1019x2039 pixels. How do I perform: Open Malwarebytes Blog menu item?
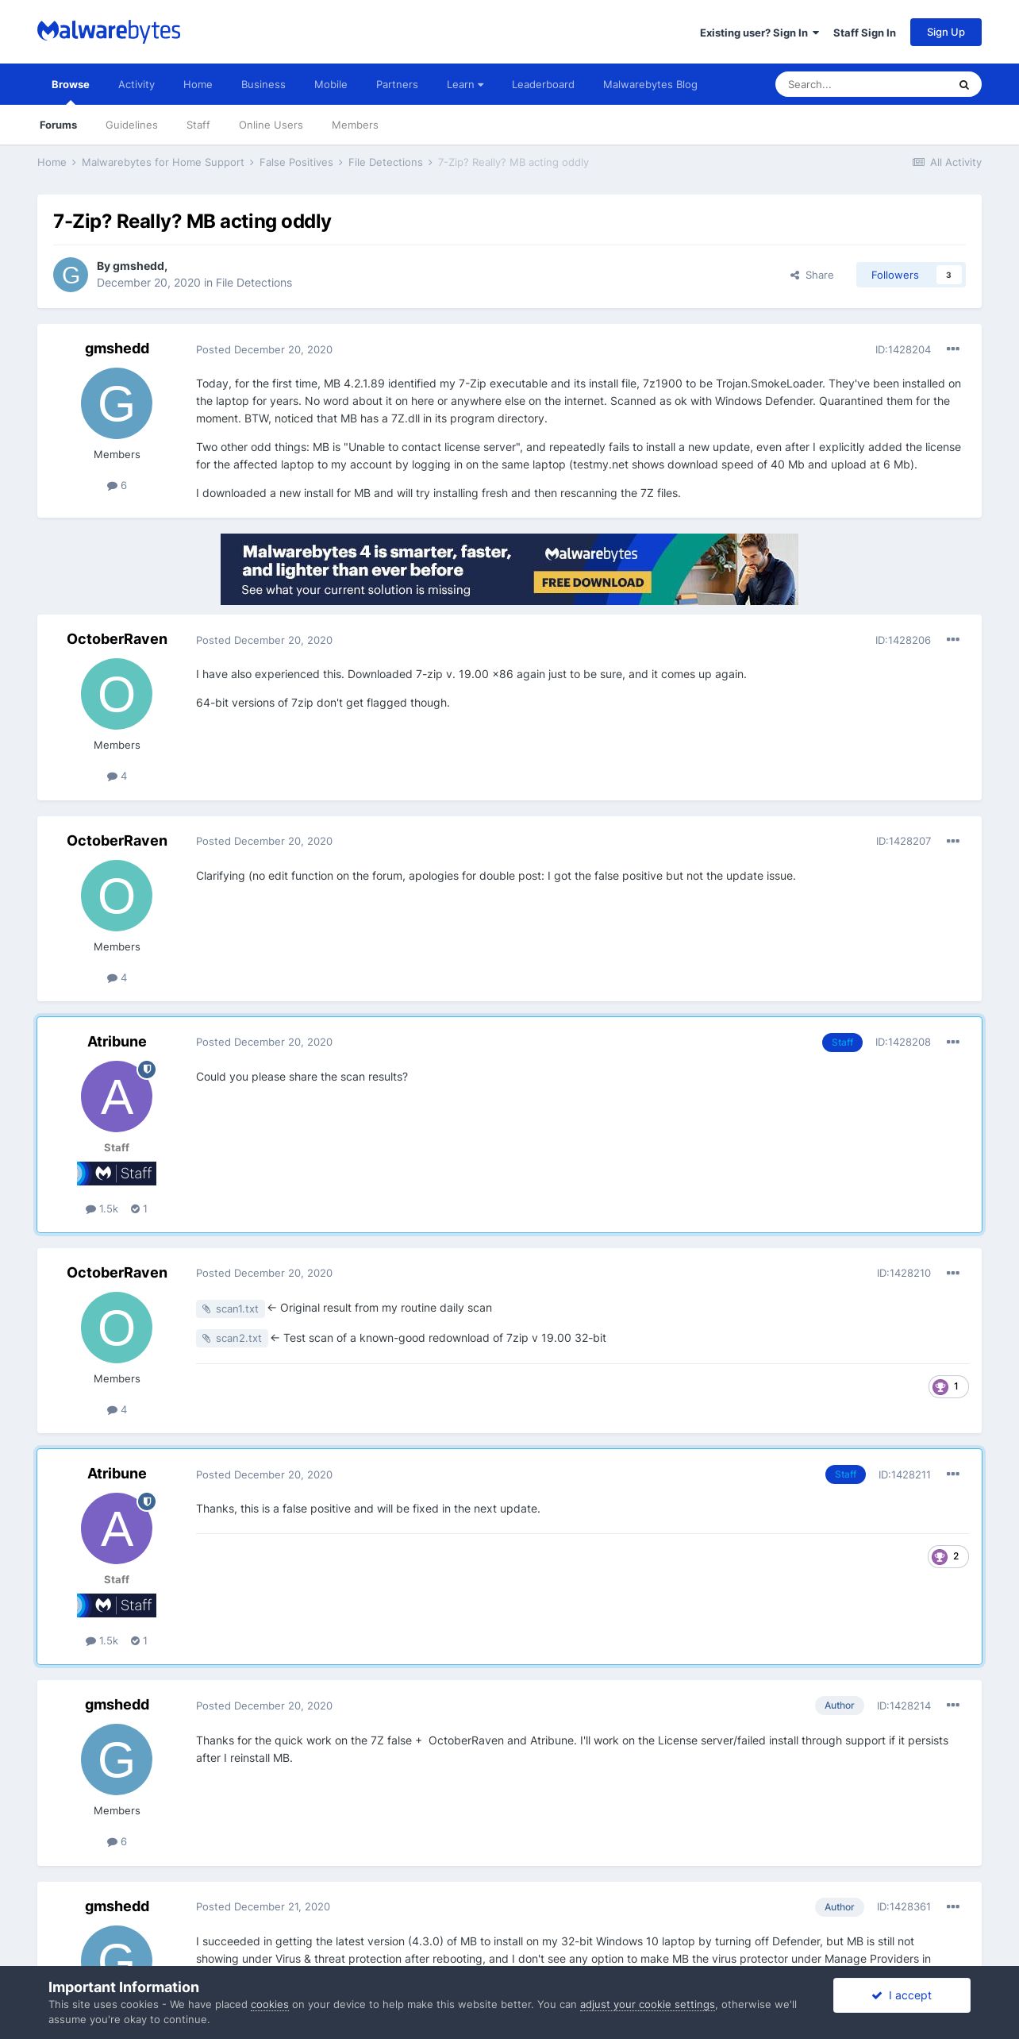[650, 84]
